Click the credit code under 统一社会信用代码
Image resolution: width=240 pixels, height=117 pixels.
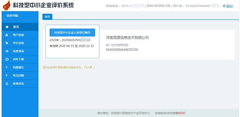point(122,50)
